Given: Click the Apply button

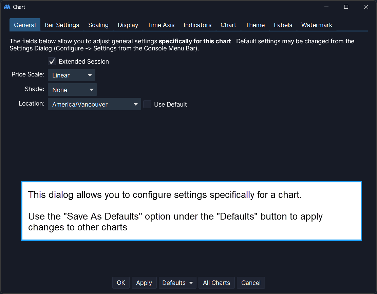Looking at the screenshot, I should coord(144,283).
